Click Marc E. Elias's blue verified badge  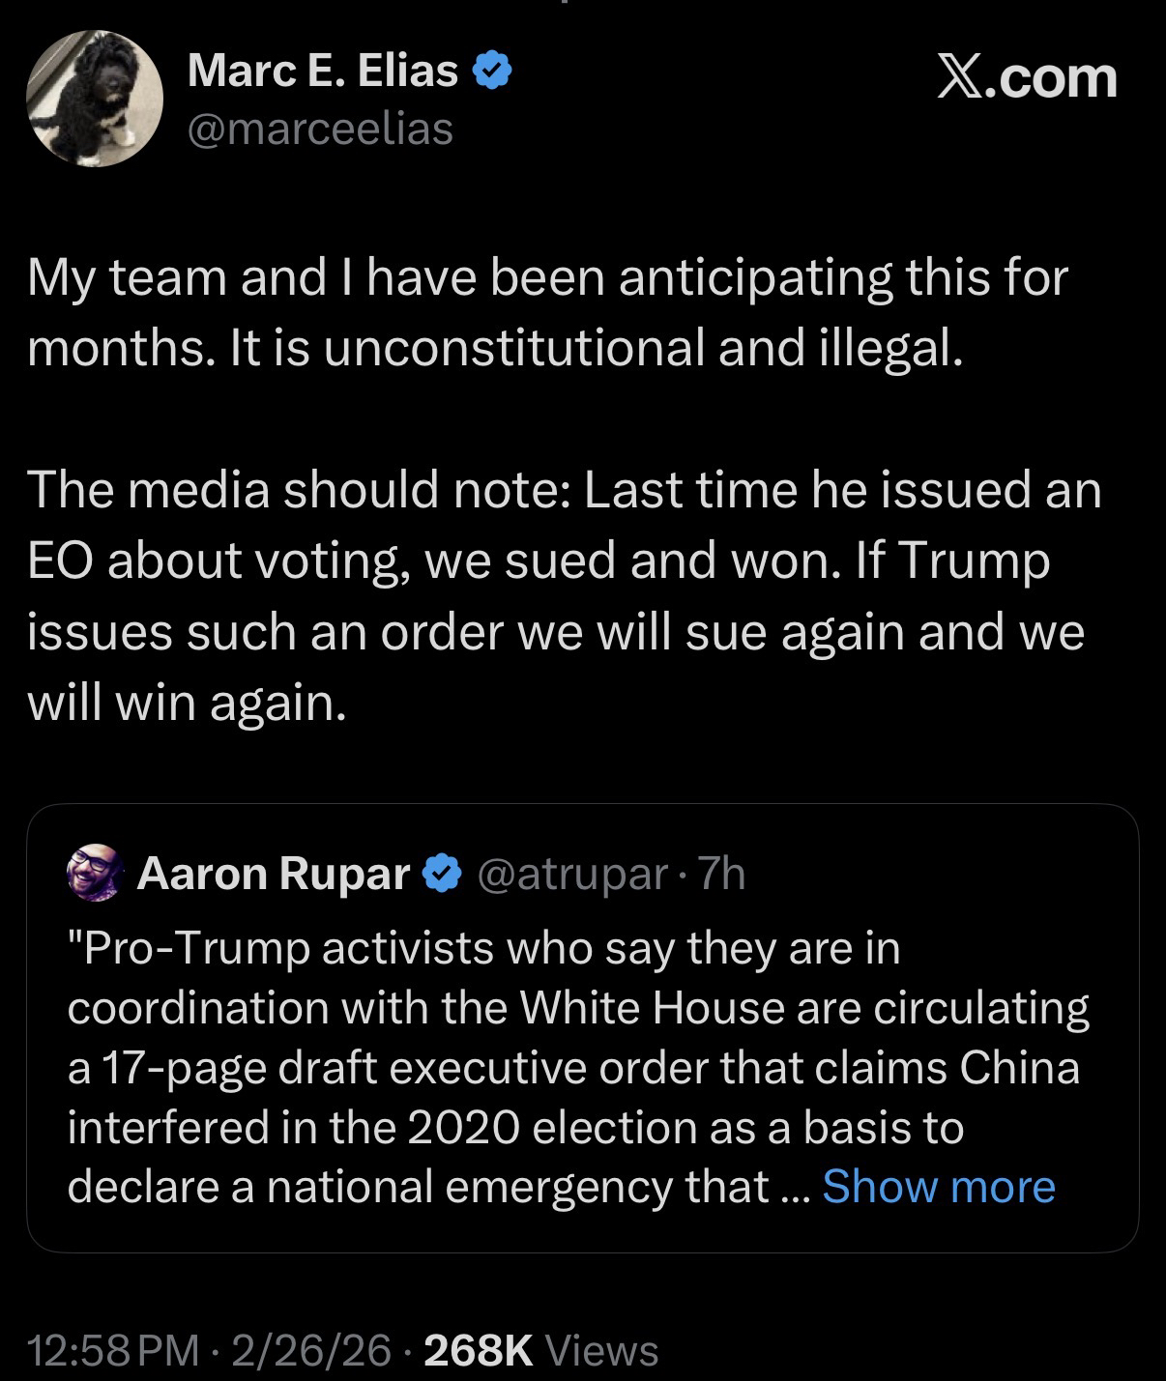[492, 71]
